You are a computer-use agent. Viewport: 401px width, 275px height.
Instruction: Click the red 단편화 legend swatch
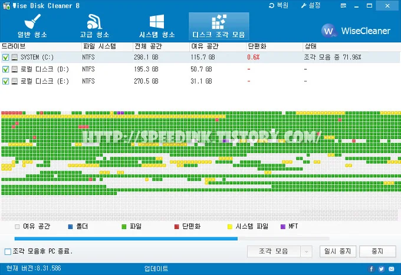tap(176, 227)
